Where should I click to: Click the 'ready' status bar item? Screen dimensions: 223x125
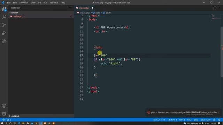pos(205,120)
